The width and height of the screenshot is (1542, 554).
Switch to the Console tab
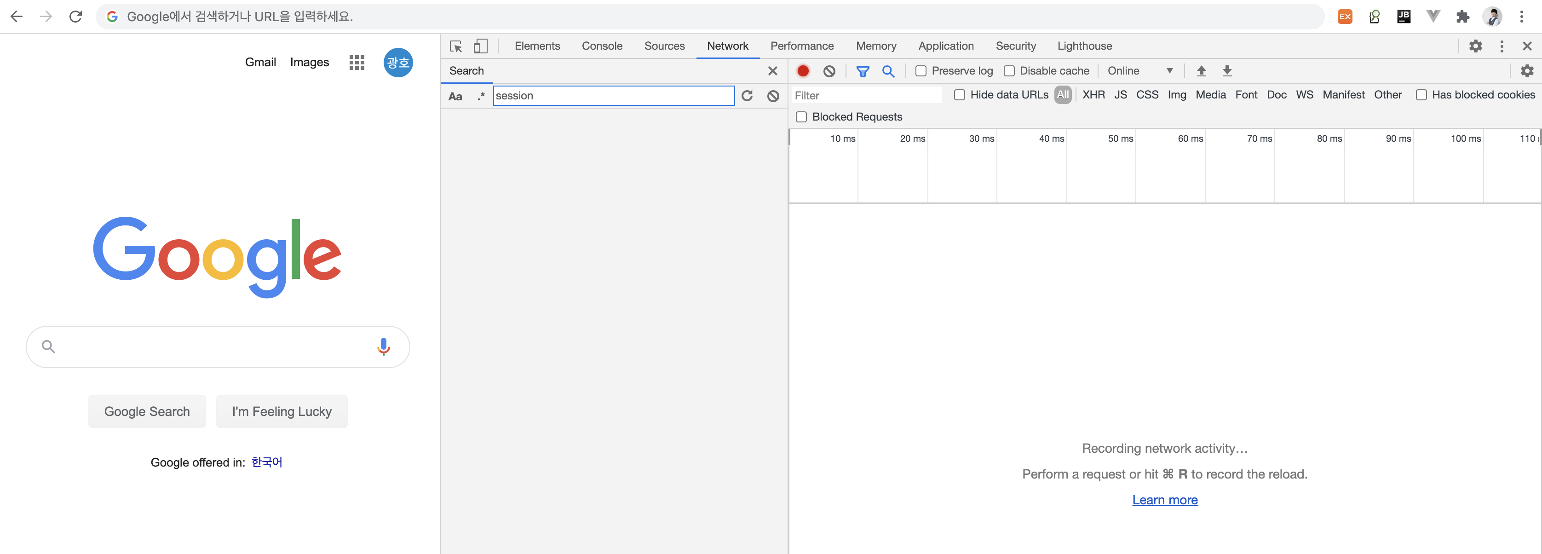point(602,46)
